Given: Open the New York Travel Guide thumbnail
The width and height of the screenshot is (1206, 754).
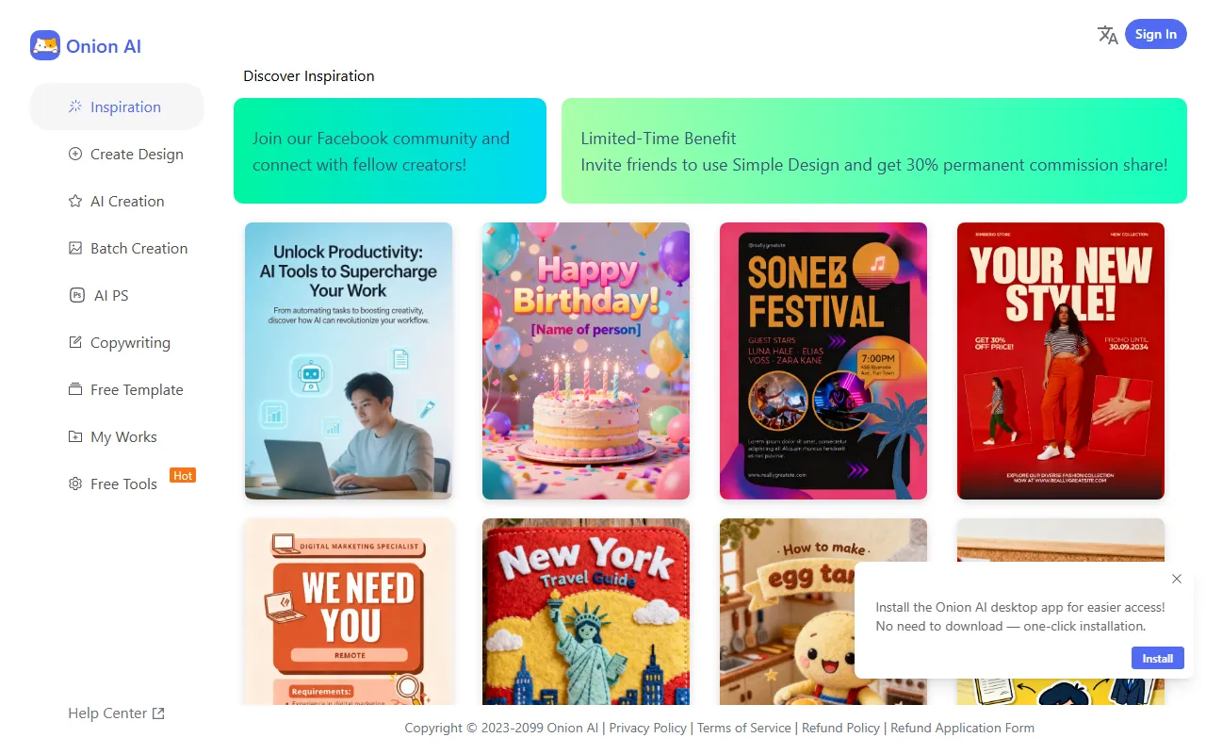Looking at the screenshot, I should click(586, 612).
